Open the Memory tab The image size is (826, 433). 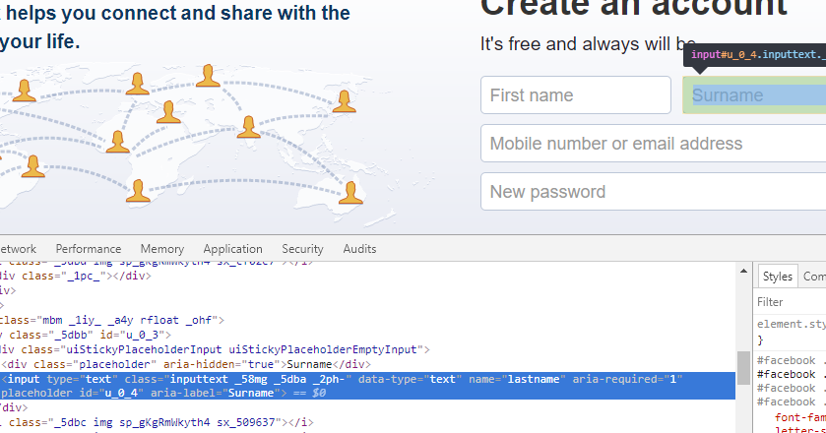pyautogui.click(x=161, y=249)
